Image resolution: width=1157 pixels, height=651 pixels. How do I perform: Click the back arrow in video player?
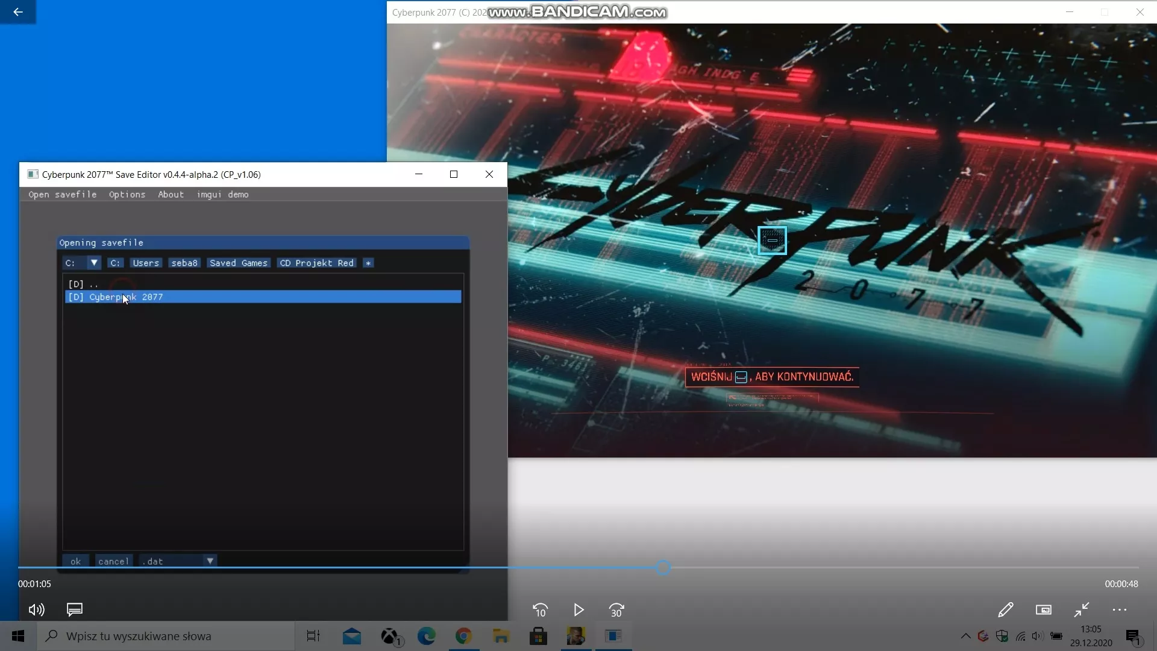coord(18,11)
